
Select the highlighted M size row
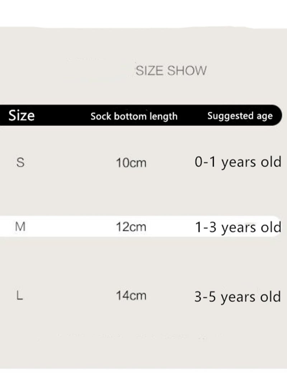click(x=141, y=227)
